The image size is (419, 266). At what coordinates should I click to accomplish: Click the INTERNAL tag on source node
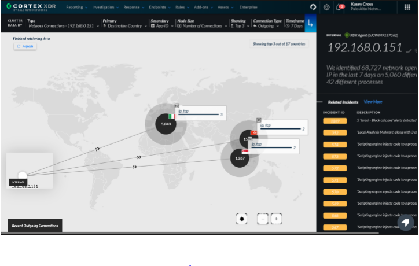click(x=18, y=182)
